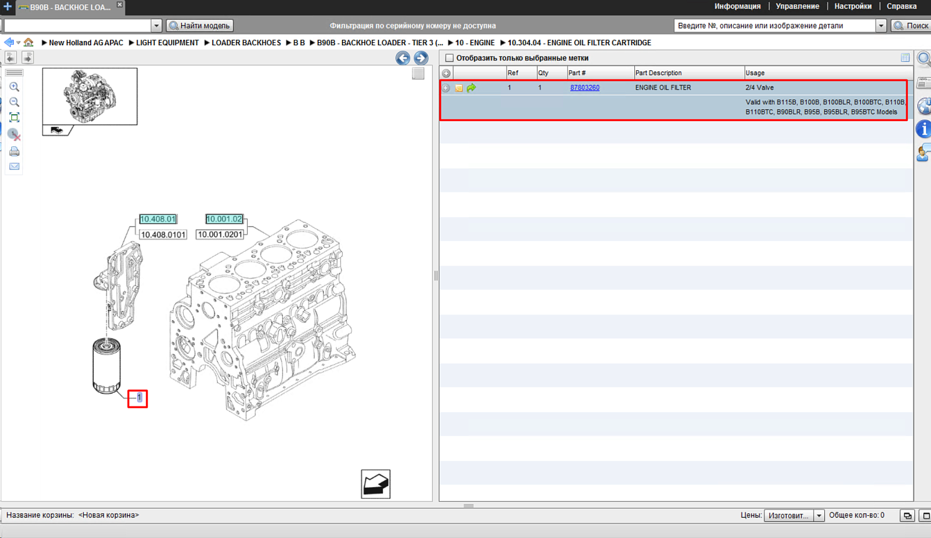Viewport: 931px width, 538px height.
Task: Open the Информация menu
Action: tap(737, 6)
